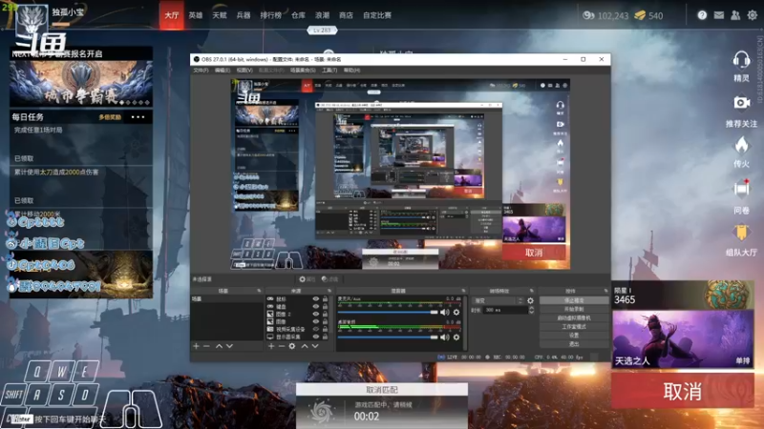Pop out the 来源 dock panel
Image resolution: width=764 pixels, height=429 pixels.
(329, 291)
